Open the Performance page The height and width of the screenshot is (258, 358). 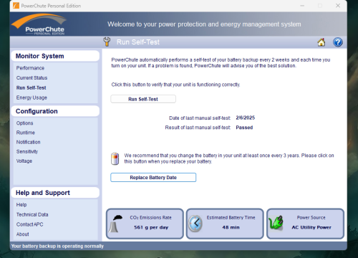tap(30, 68)
